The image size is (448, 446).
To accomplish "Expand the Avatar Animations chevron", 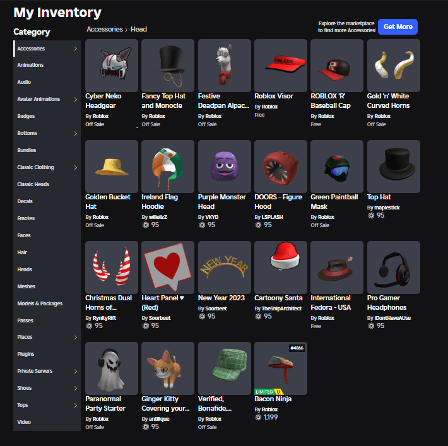I will (x=76, y=99).
